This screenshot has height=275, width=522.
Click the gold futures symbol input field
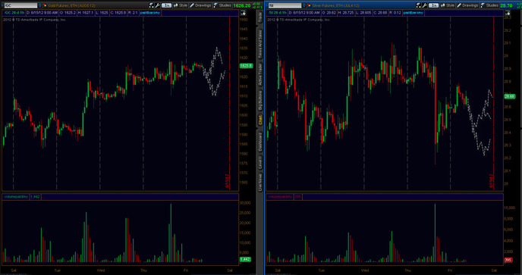(x=20, y=5)
